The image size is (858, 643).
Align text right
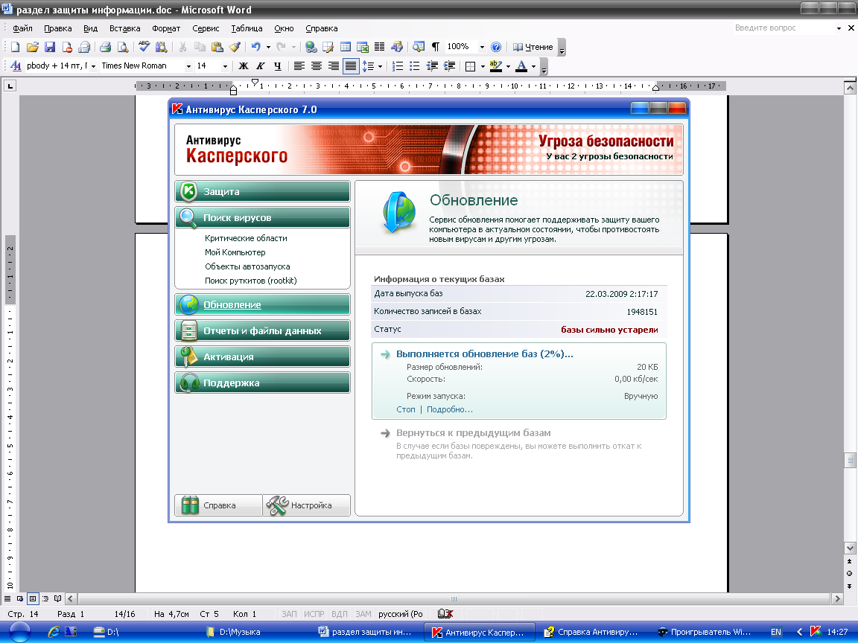[333, 66]
